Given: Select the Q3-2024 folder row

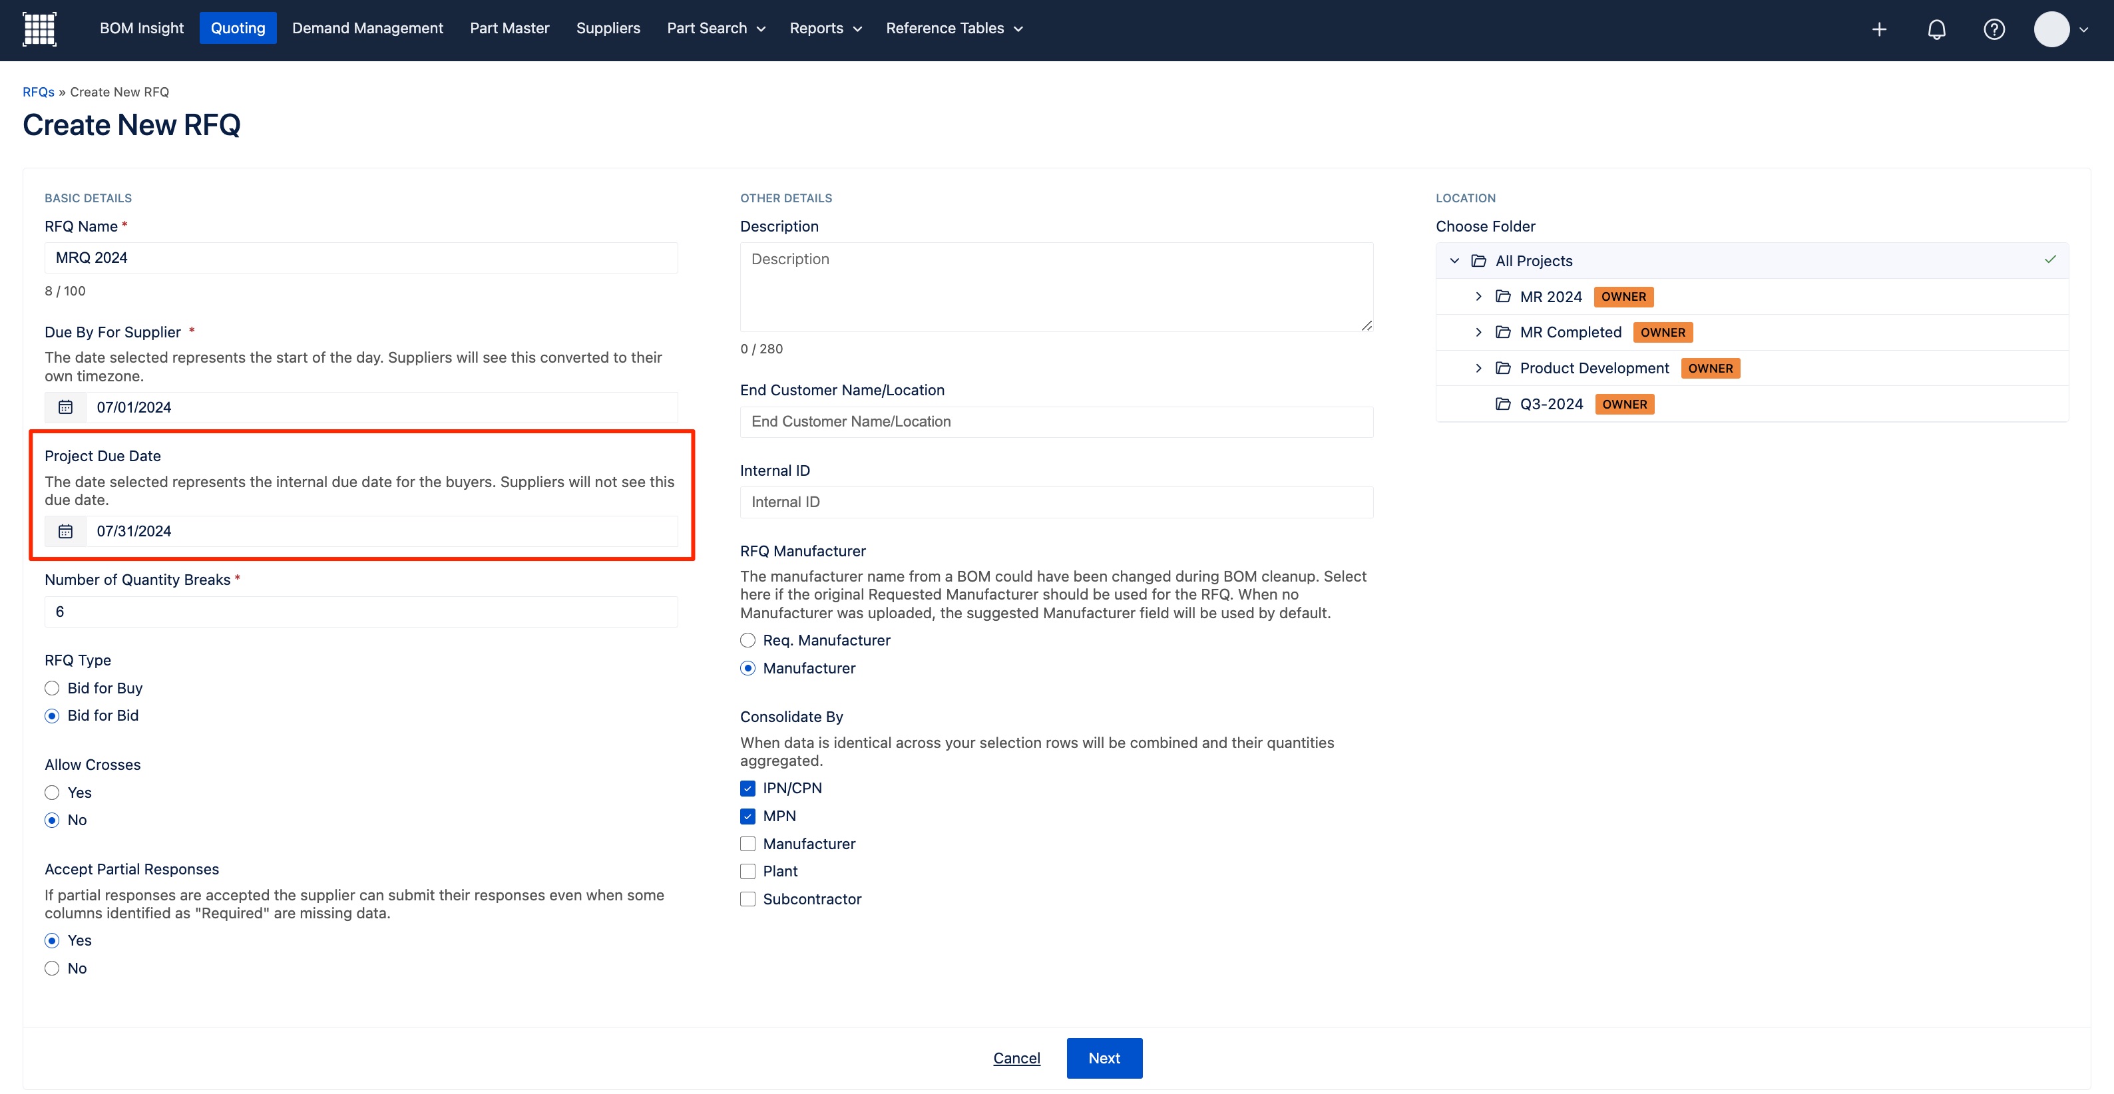Looking at the screenshot, I should point(1752,404).
